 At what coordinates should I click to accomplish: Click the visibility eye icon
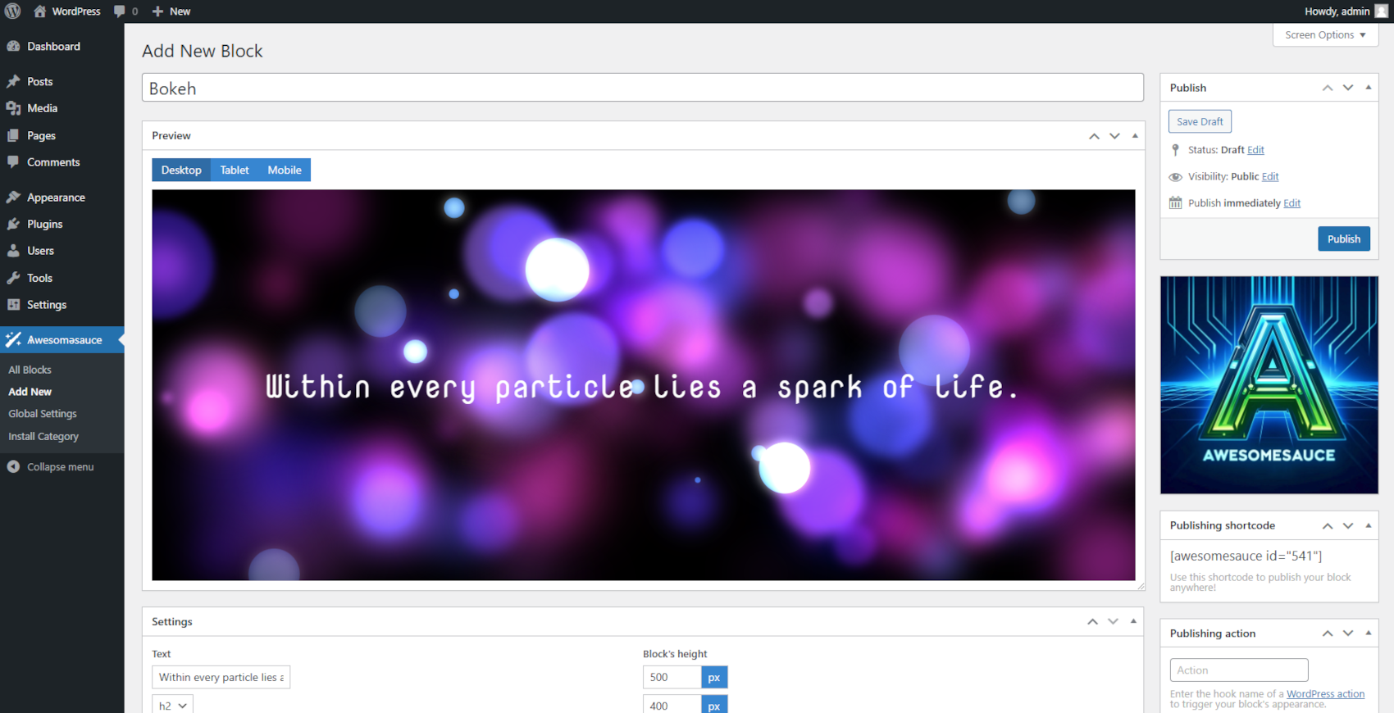pos(1175,177)
